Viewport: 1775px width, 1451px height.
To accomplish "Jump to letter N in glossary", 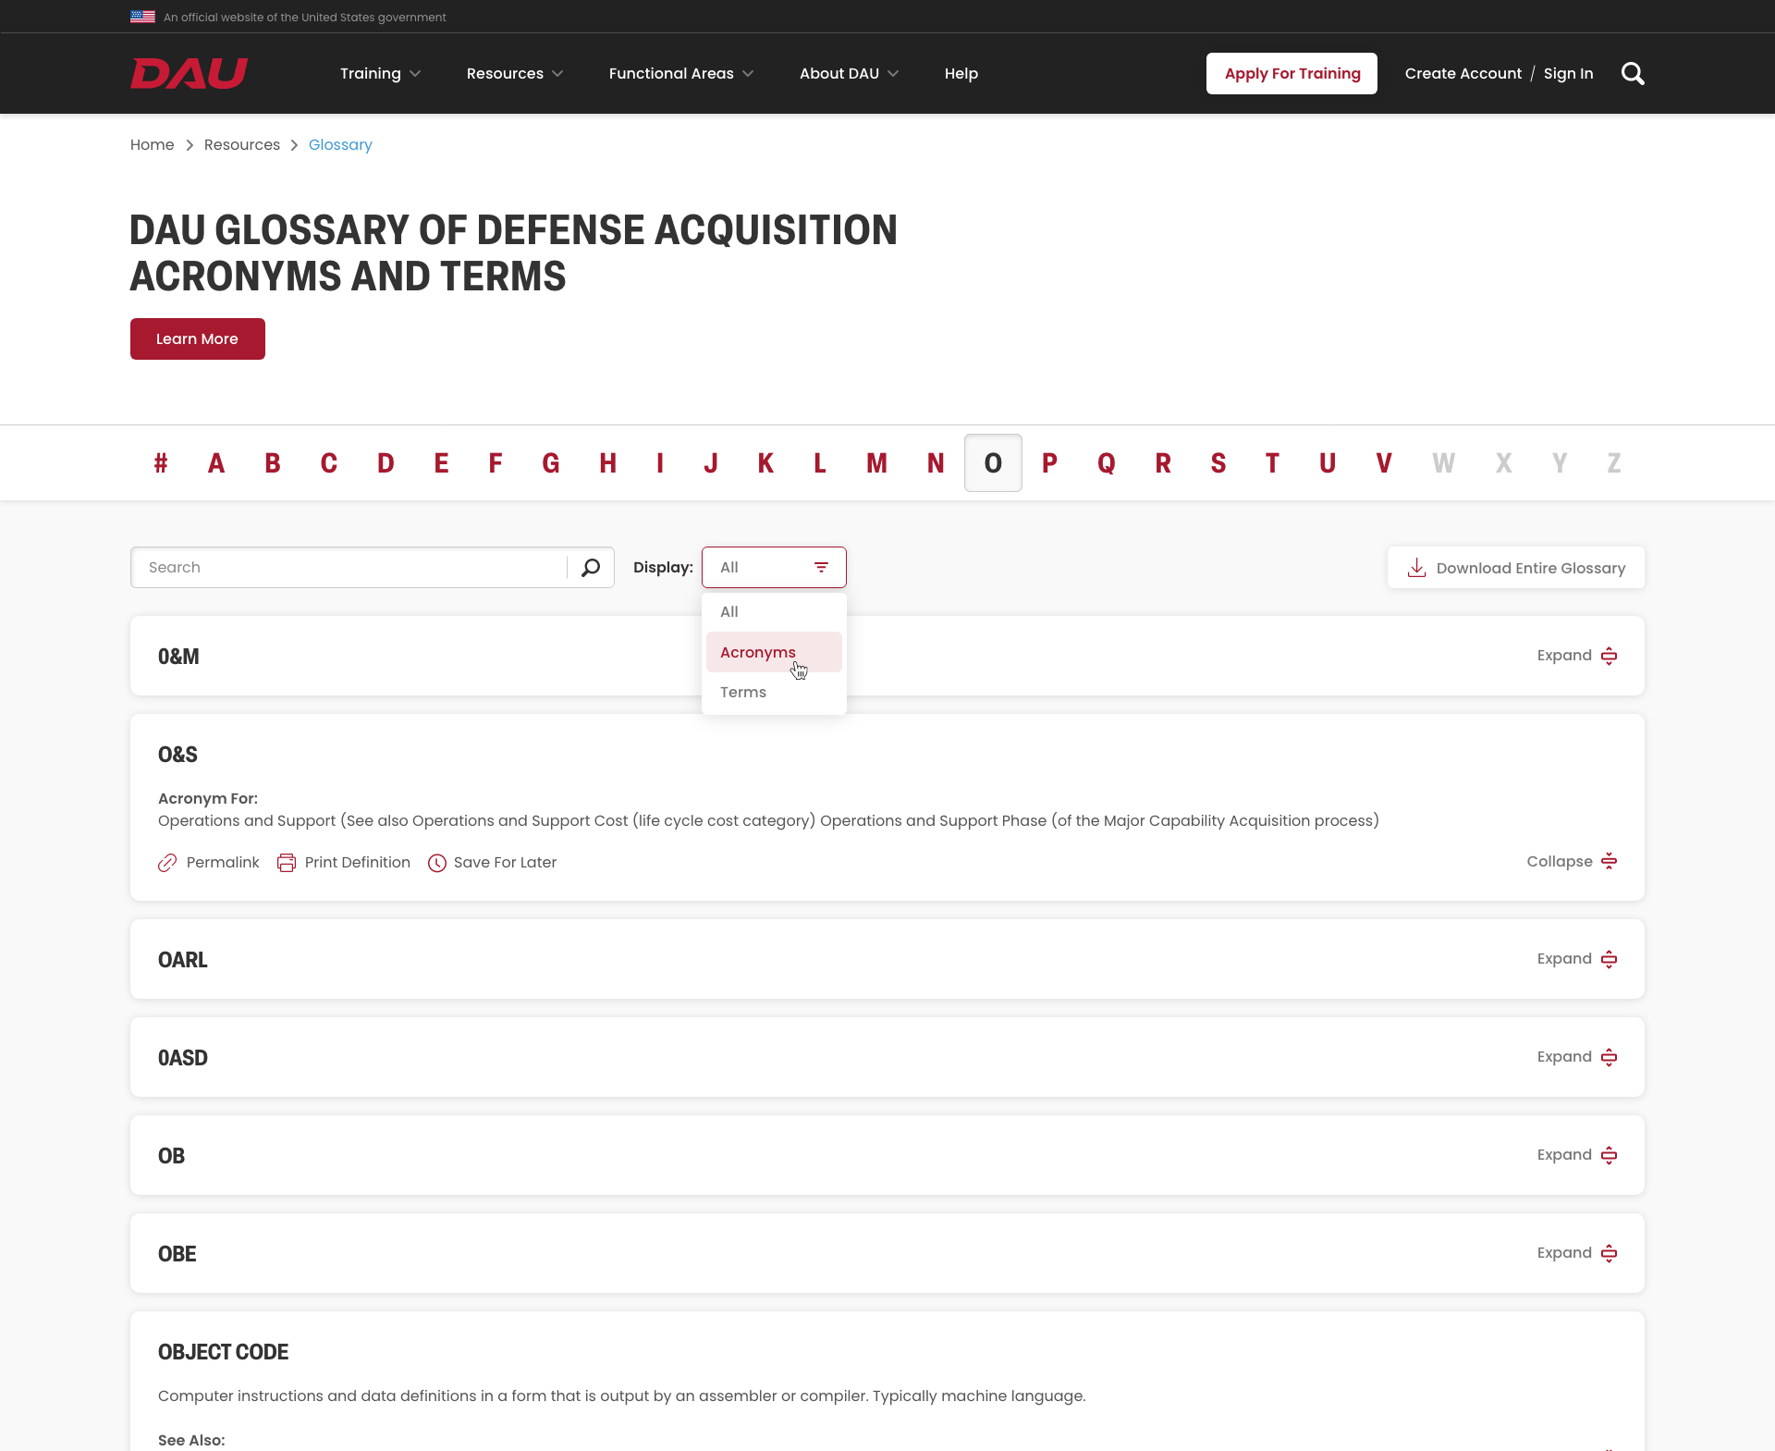I will click(x=936, y=462).
